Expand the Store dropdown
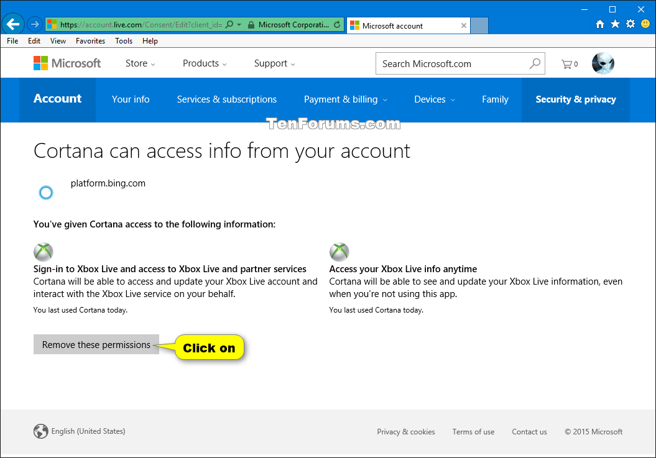Screen dimensions: 656x458 click(x=140, y=63)
